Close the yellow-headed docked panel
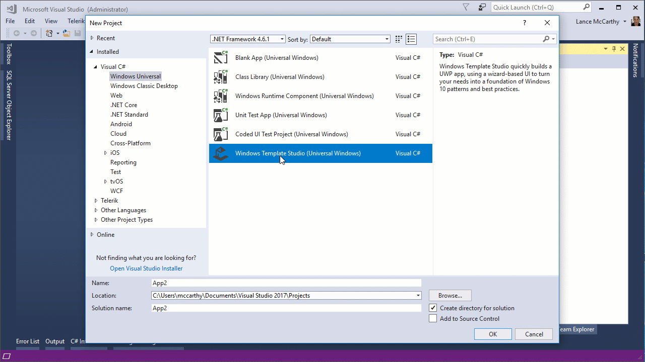645x362 pixels. (x=622, y=49)
